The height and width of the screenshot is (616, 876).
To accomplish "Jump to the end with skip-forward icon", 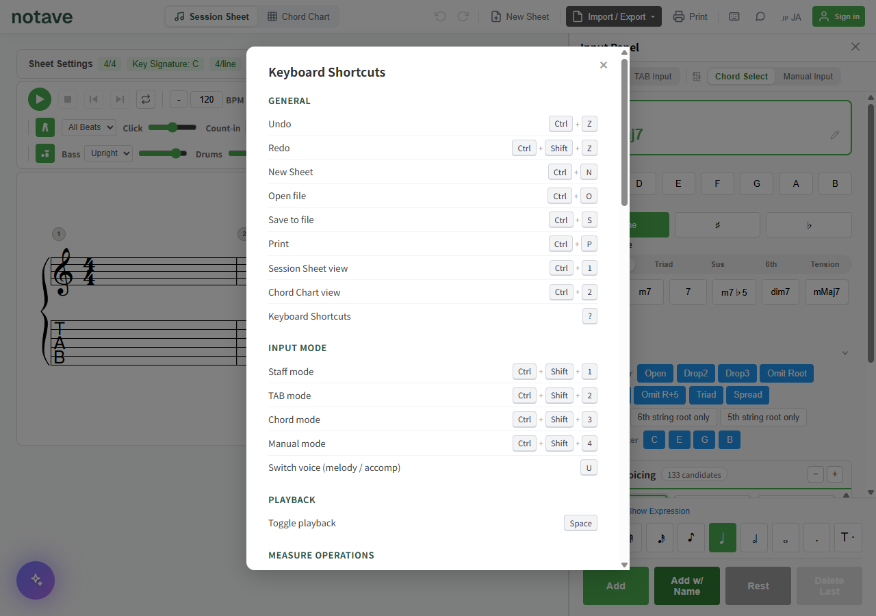I will pyautogui.click(x=120, y=99).
